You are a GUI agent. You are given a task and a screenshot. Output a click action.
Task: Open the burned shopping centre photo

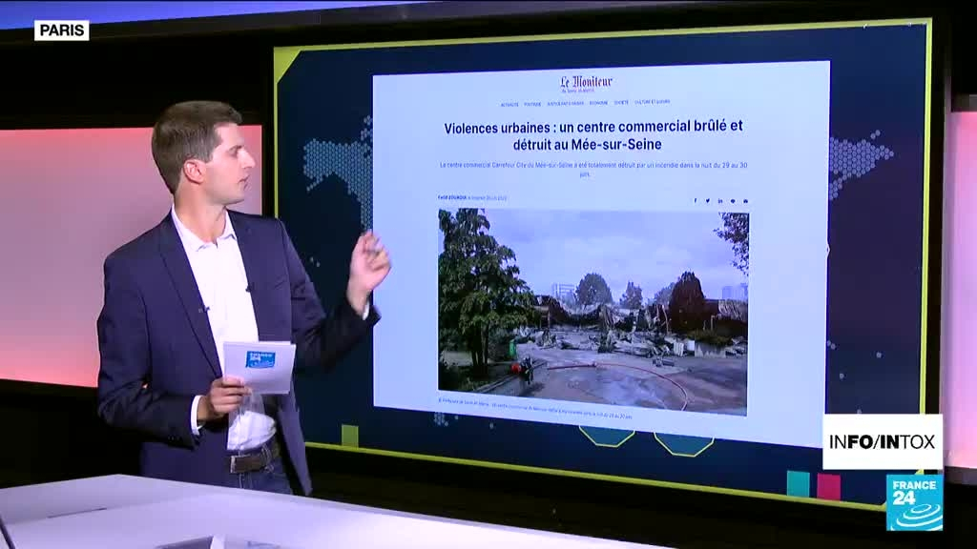click(x=592, y=310)
